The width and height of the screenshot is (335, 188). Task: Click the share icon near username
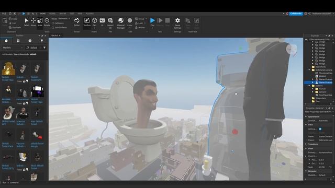(x=309, y=14)
